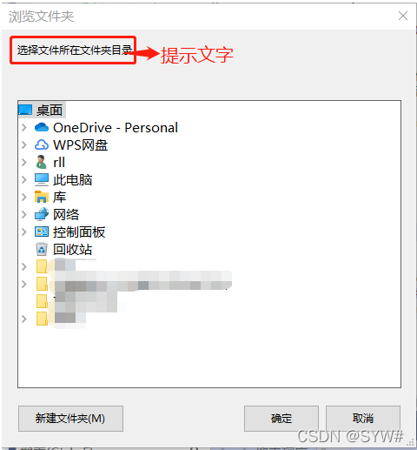Select the 回收站 tree item label
417x450 pixels.
tap(73, 250)
